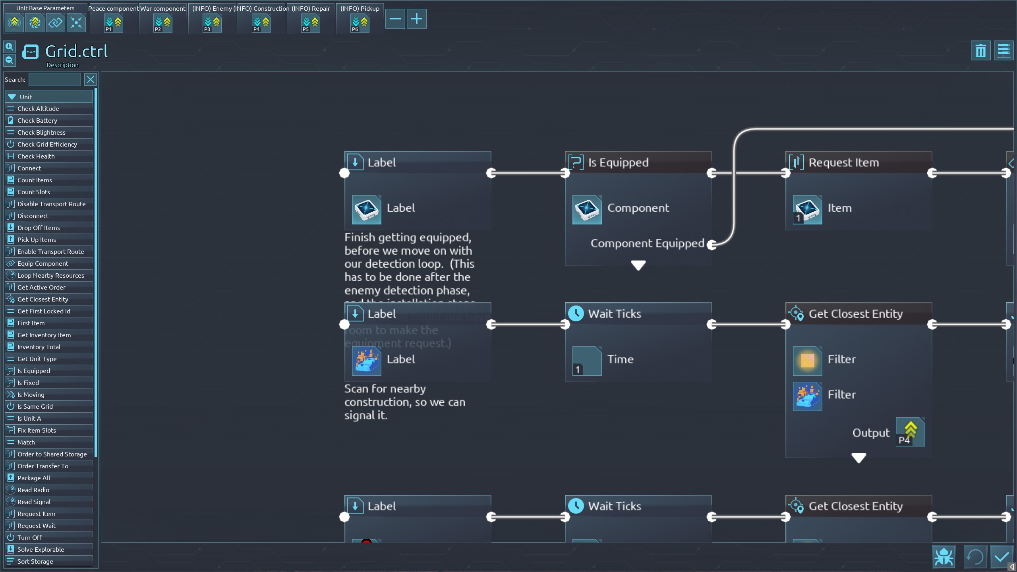Expand the Is Equipped node down arrow
1017x572 pixels.
coord(638,265)
